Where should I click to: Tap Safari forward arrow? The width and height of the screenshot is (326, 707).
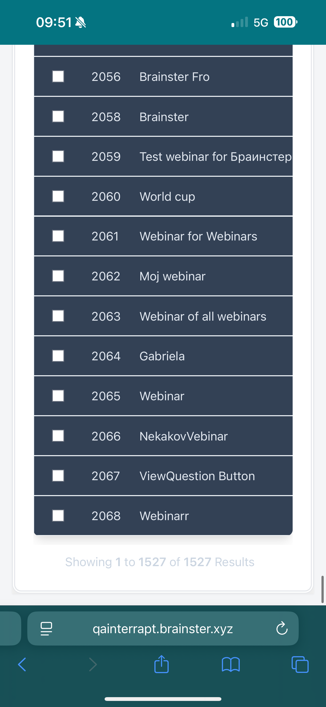tap(93, 665)
